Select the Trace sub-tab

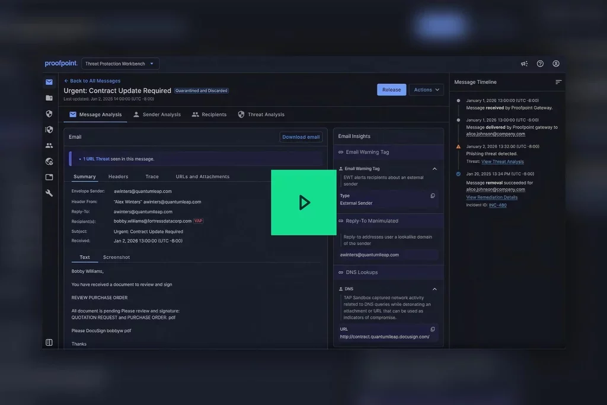(x=152, y=177)
